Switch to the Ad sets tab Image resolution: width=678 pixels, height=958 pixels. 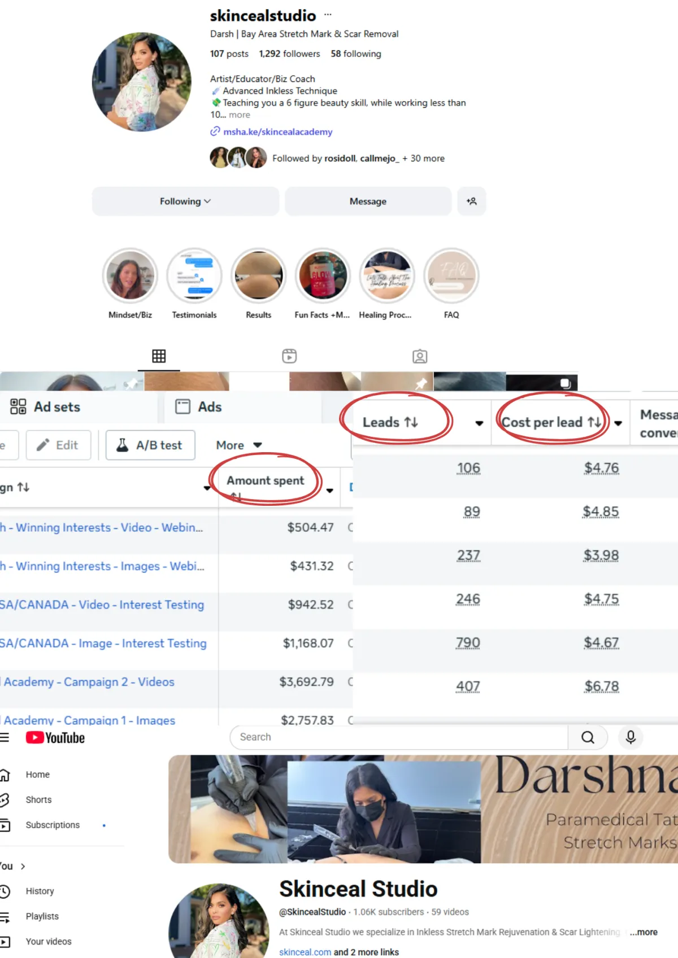click(x=45, y=406)
